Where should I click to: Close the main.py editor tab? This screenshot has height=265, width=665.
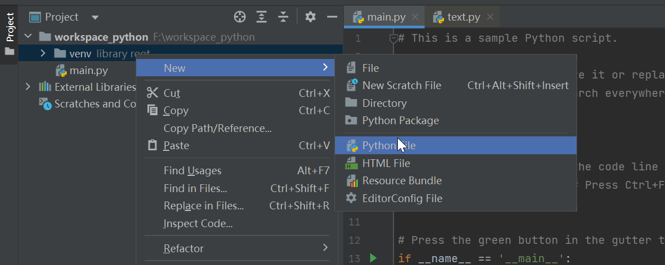coord(415,17)
